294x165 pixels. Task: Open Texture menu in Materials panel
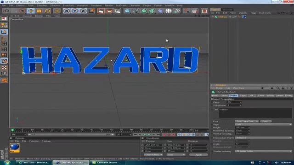pos(46,141)
